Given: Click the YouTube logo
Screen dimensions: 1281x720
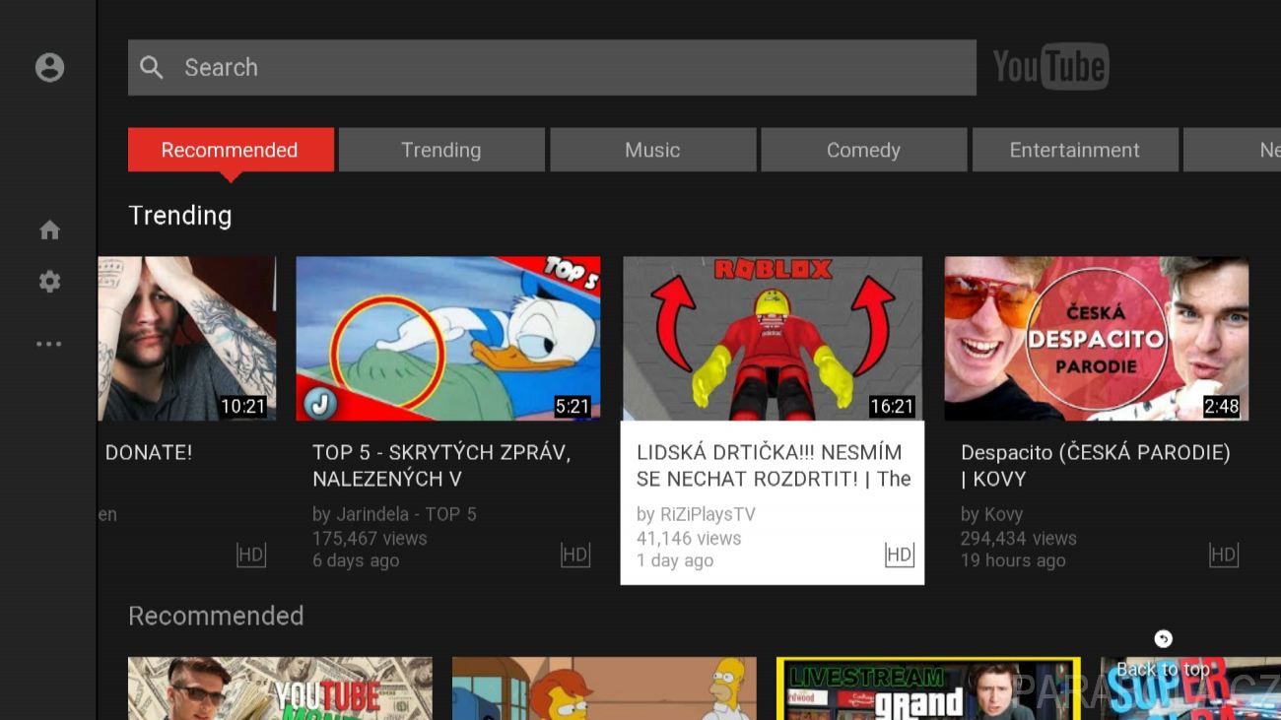Looking at the screenshot, I should [x=1050, y=67].
